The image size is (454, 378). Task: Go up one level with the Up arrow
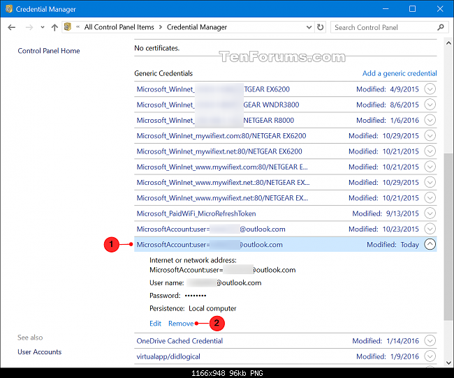click(x=54, y=27)
